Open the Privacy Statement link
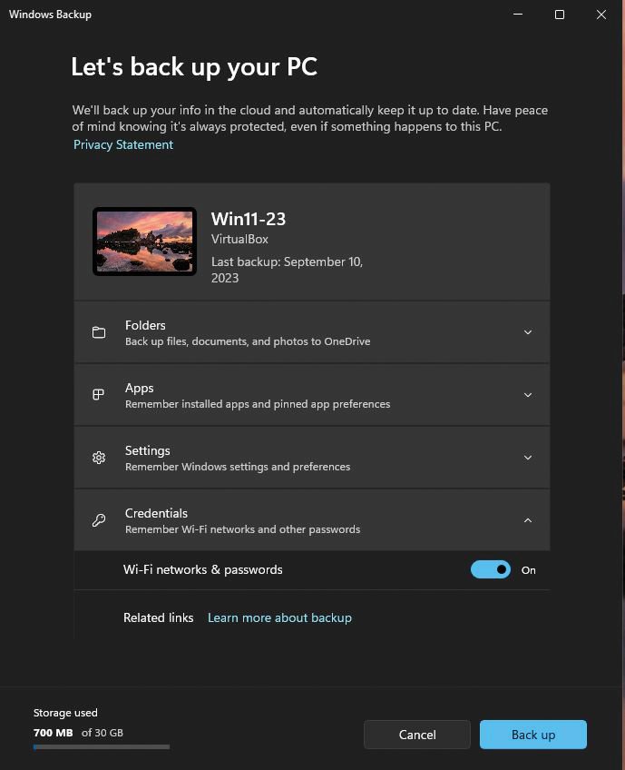Screen dimensions: 625x770 [x=123, y=145]
